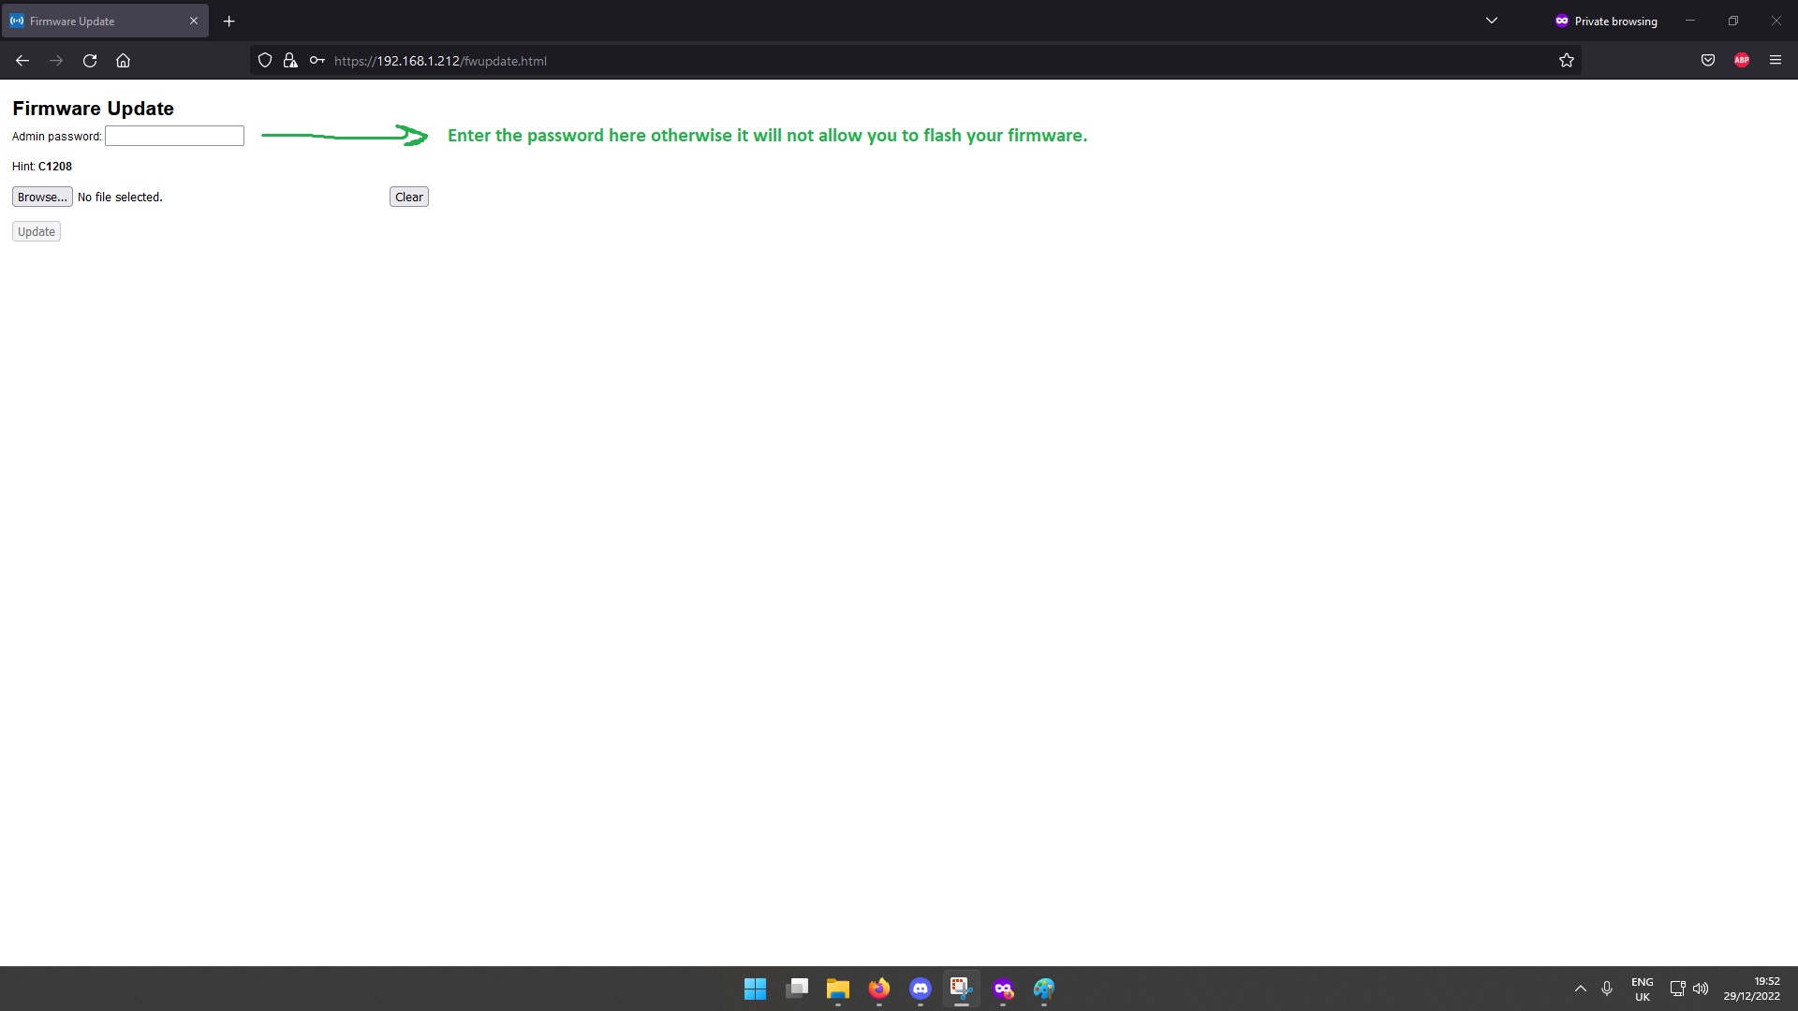Screen dimensions: 1798x1011
Task: Open Save to Pocket icon
Action: pyautogui.click(x=1708, y=60)
